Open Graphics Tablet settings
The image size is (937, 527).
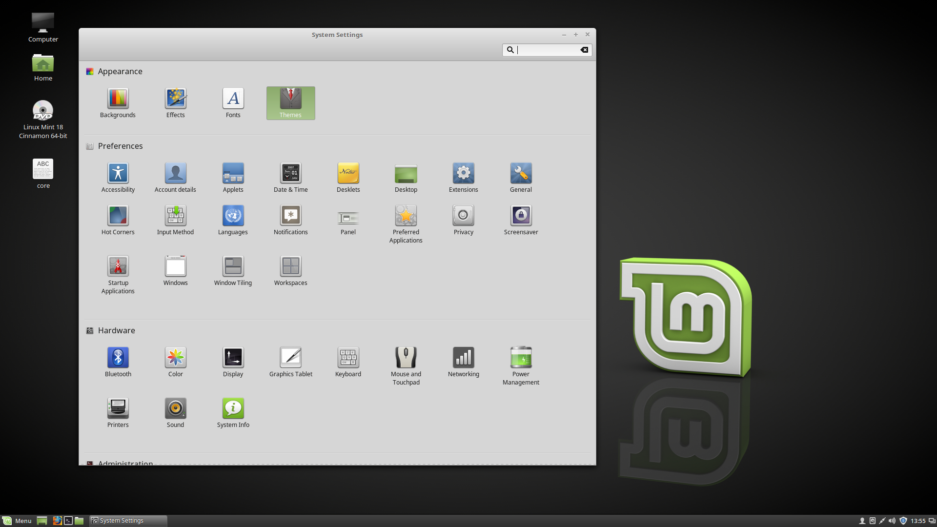tap(290, 362)
